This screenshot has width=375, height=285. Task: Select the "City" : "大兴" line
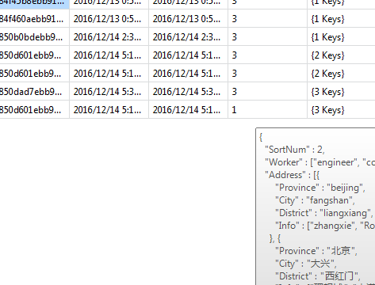306,264
